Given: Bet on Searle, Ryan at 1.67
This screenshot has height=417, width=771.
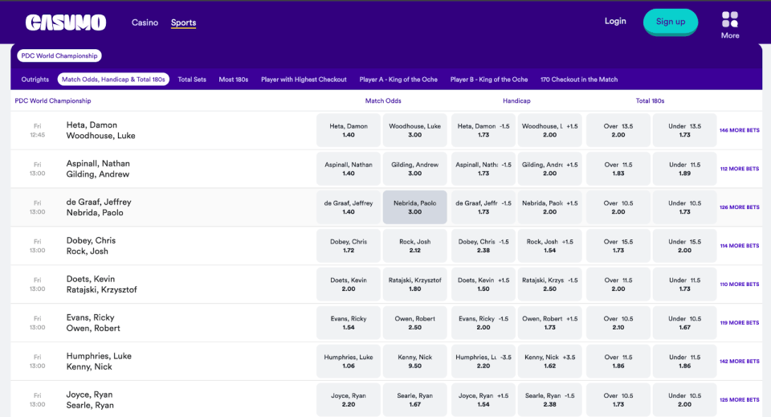Looking at the screenshot, I should coord(414,400).
